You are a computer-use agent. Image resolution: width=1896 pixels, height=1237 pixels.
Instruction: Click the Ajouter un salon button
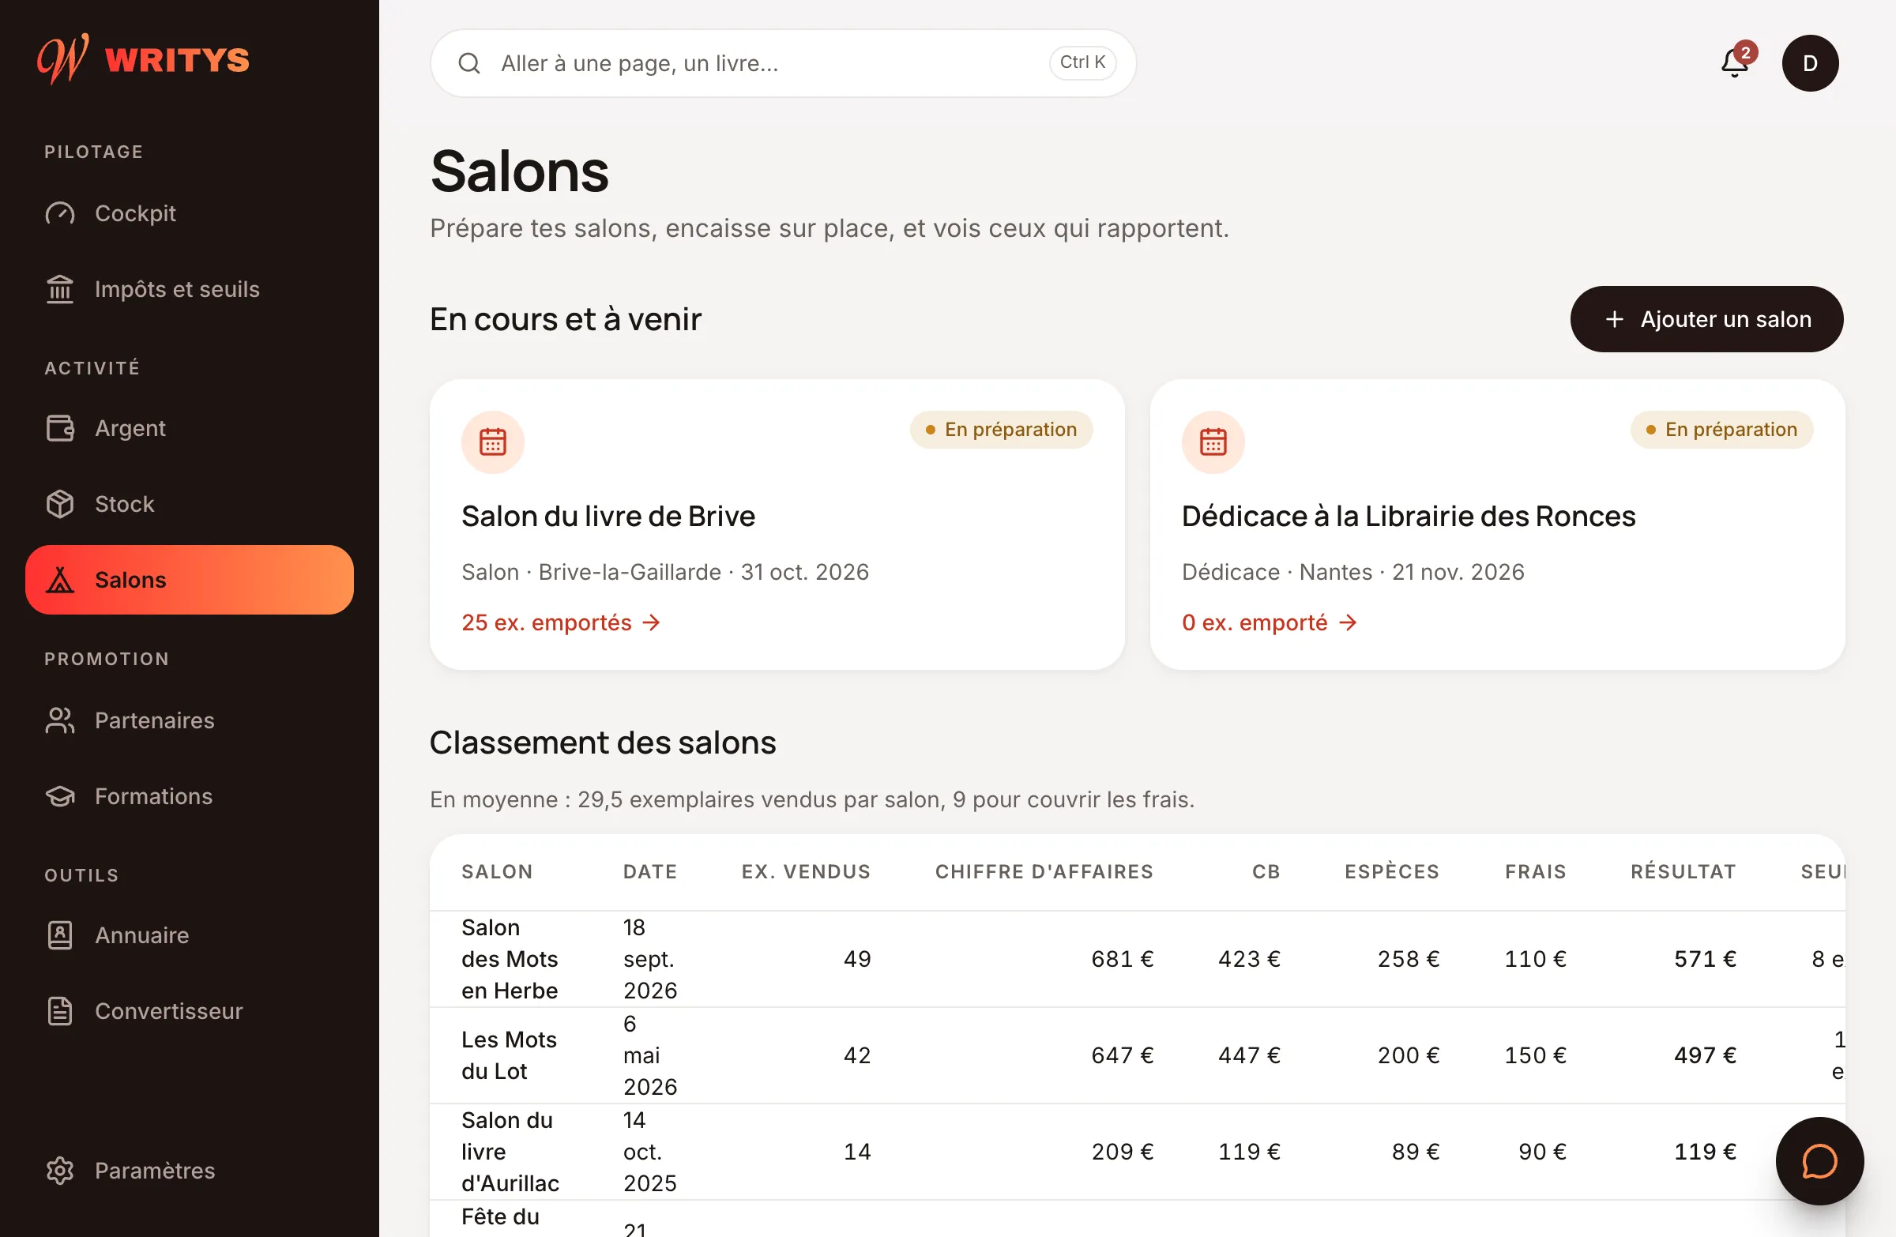pos(1706,319)
